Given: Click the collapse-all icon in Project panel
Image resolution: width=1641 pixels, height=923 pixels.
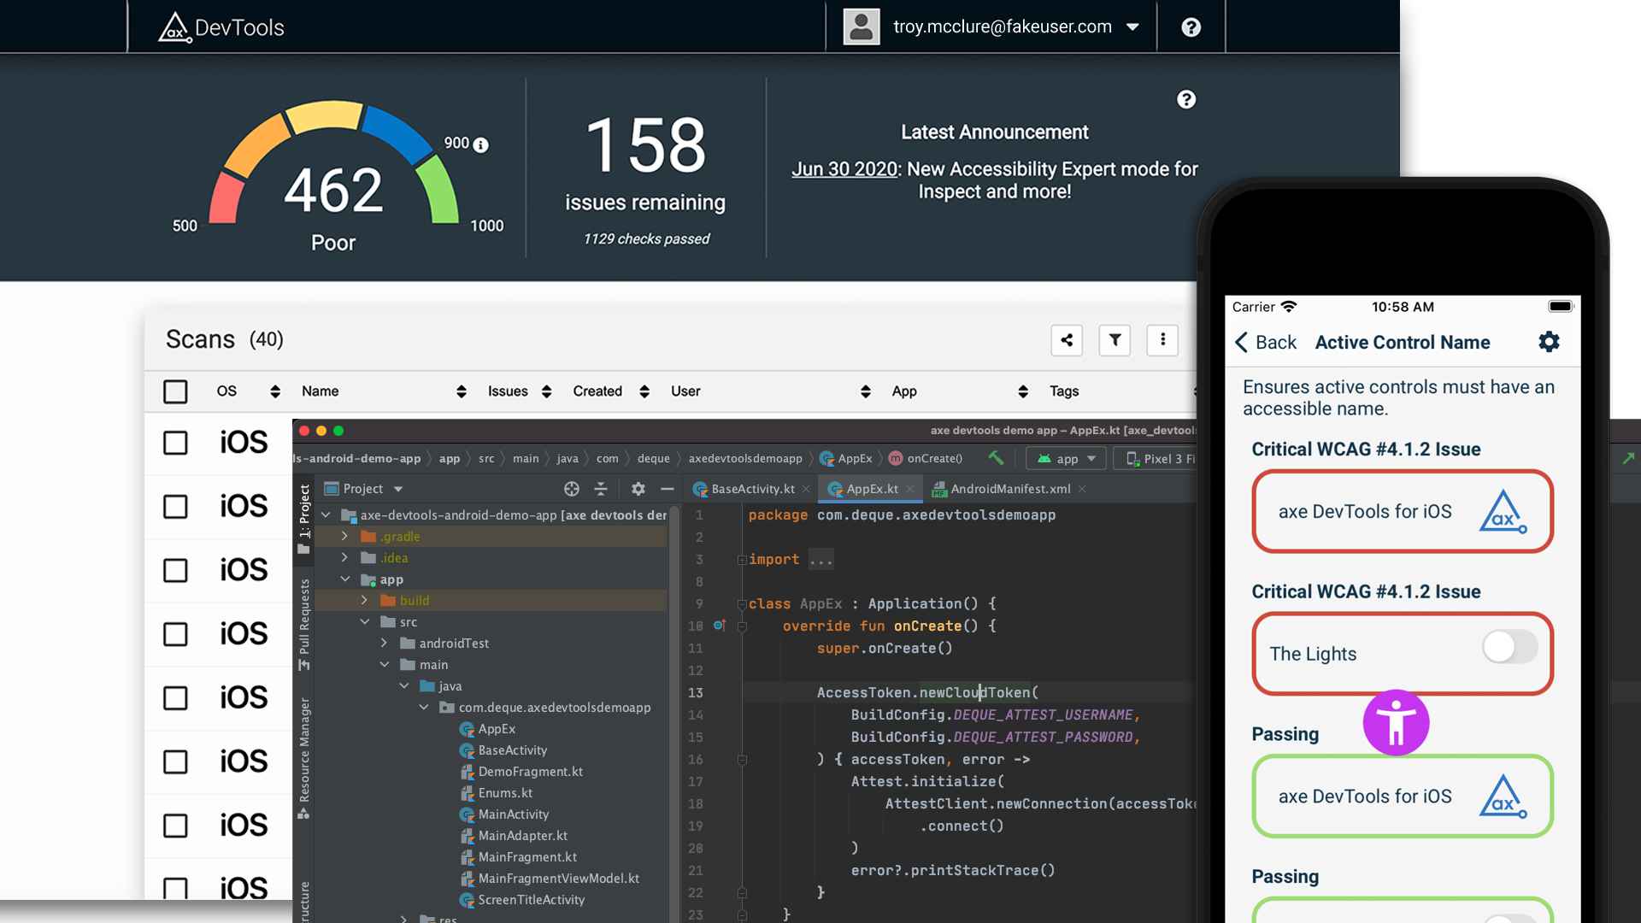Looking at the screenshot, I should tap(601, 488).
